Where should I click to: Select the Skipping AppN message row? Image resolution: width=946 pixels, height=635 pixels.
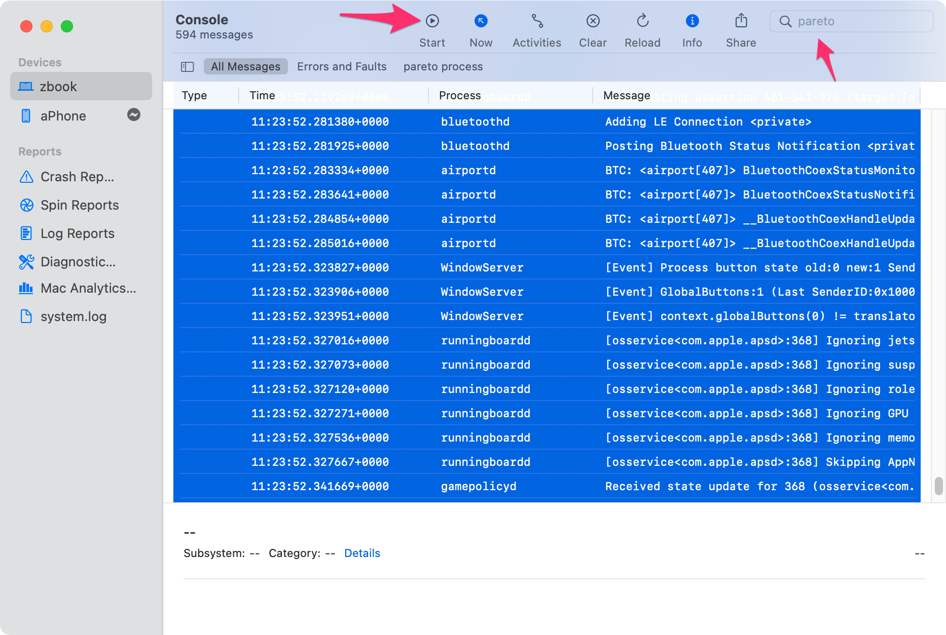click(x=547, y=462)
